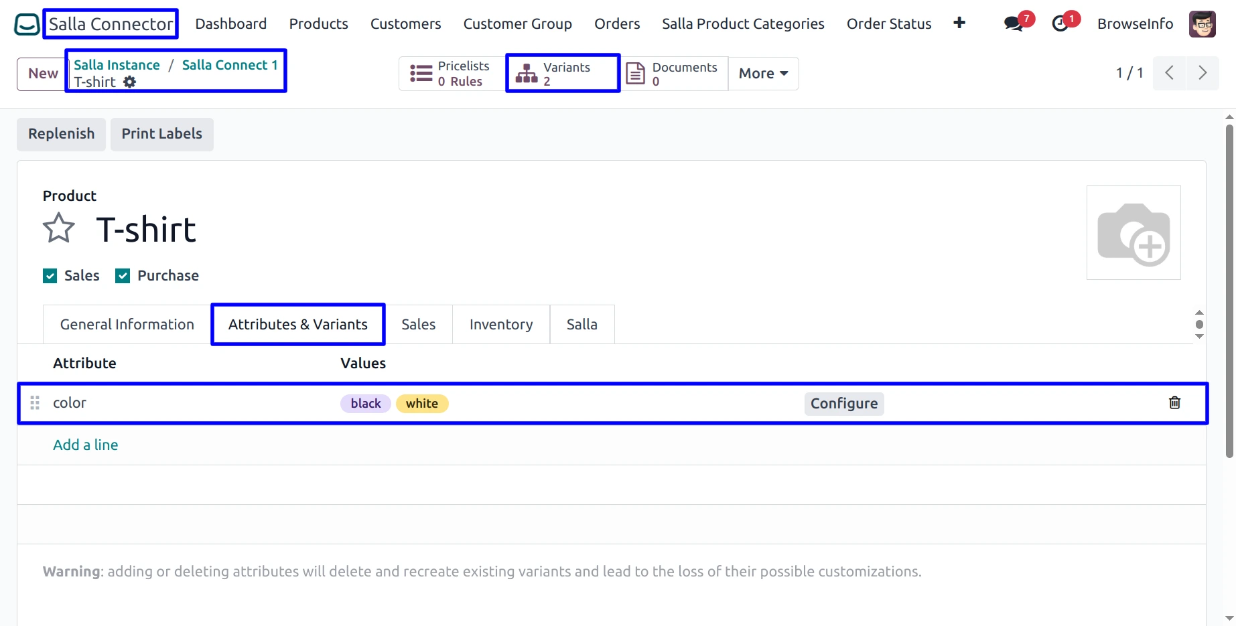Open the Orders menu
This screenshot has height=626, width=1236.
(x=617, y=24)
